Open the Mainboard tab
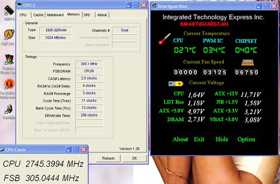This screenshot has width=280, height=184. (x=55, y=15)
